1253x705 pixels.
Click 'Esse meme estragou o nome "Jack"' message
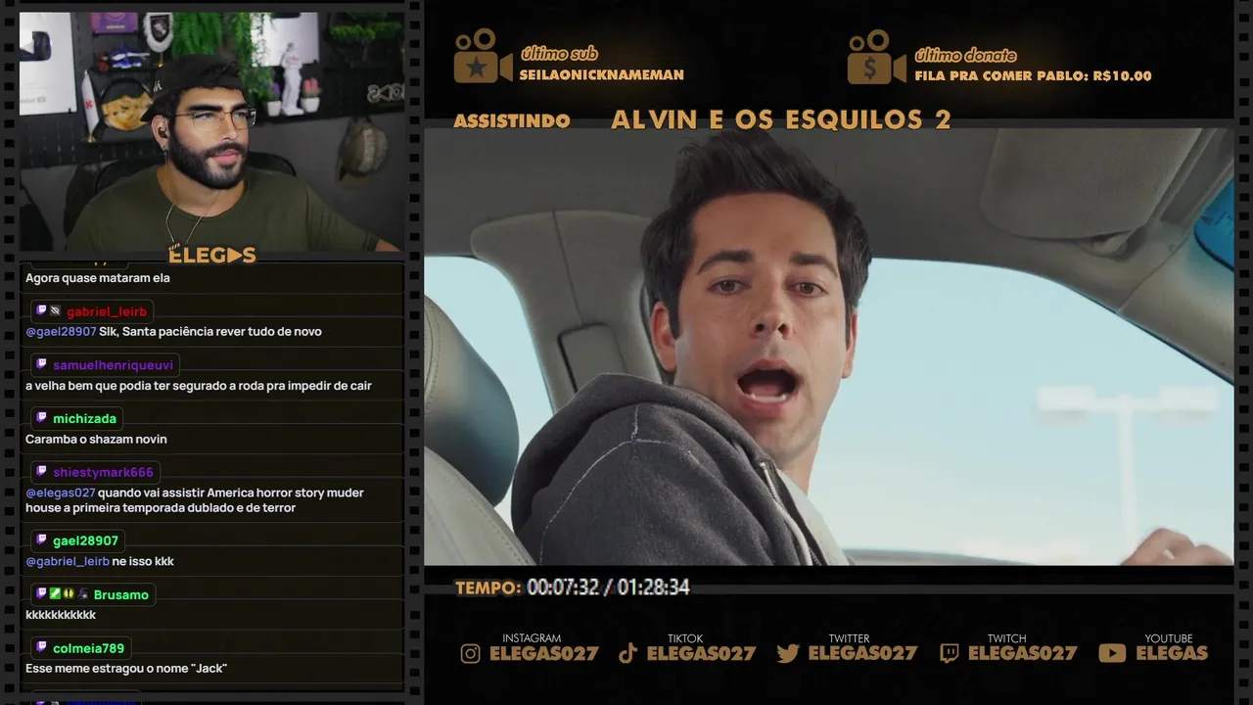(126, 669)
